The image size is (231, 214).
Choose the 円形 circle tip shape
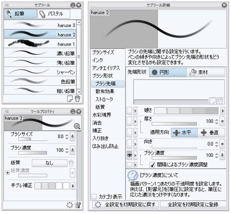coord(168,72)
